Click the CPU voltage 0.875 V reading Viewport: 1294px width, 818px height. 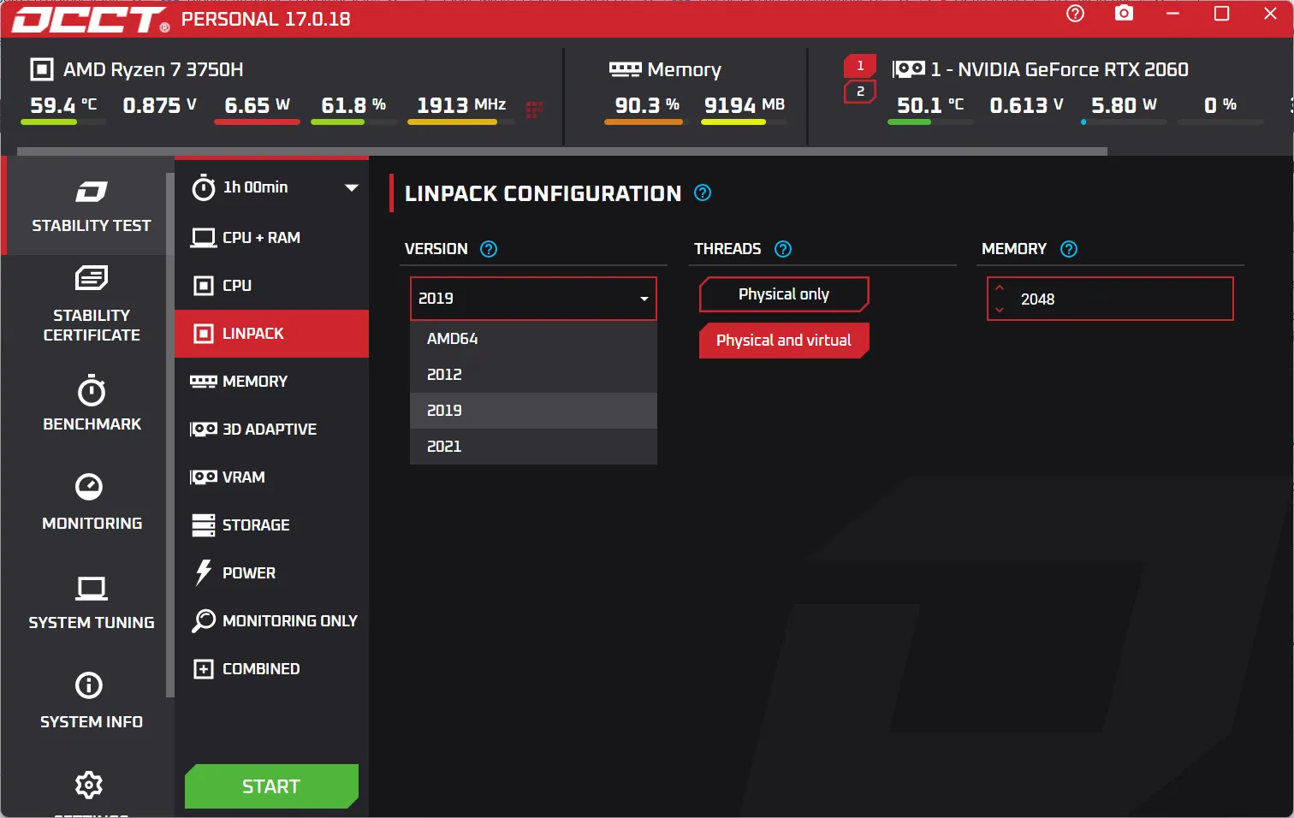pyautogui.click(x=159, y=105)
